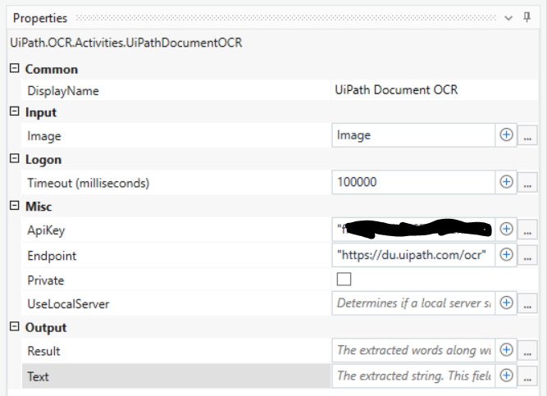The image size is (547, 396).
Task: Open expression editor ellipsis for Result
Action: (527, 351)
